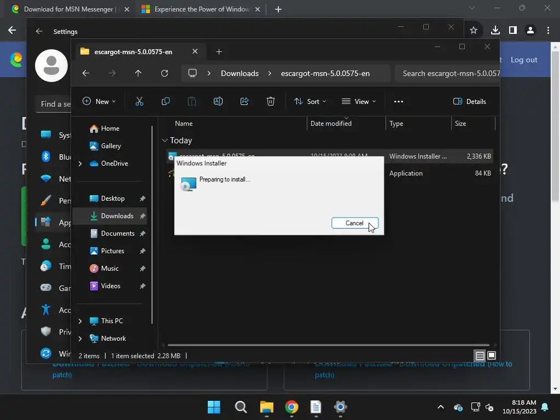Open the Sort dropdown menu

(310, 101)
